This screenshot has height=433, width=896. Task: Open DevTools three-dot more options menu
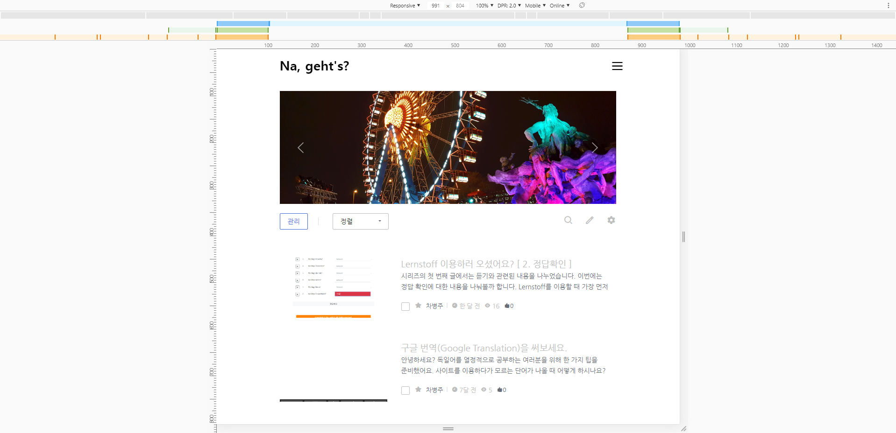pos(888,6)
